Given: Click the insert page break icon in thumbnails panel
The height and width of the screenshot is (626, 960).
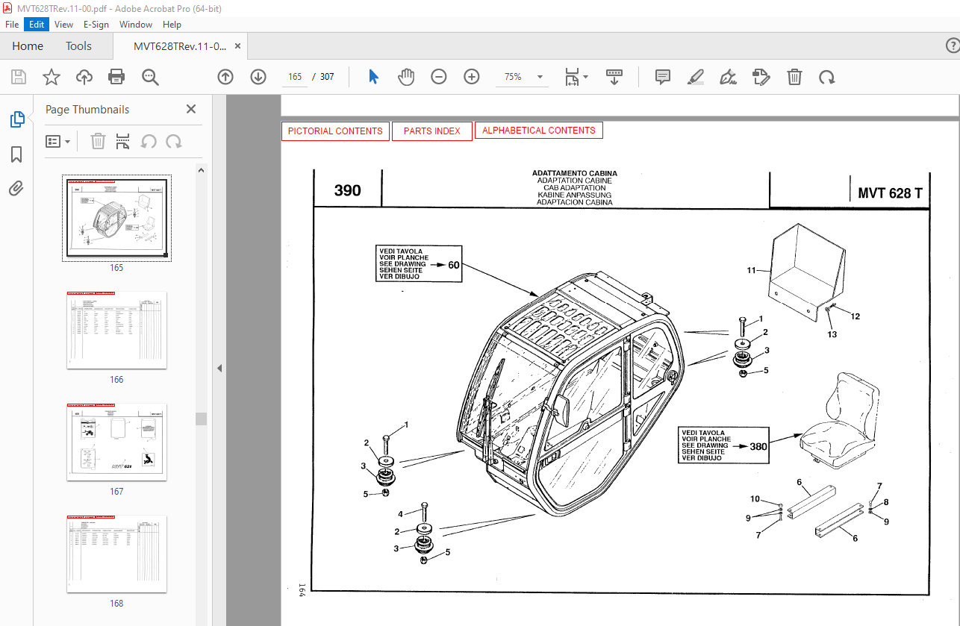Looking at the screenshot, I should coord(123,141).
